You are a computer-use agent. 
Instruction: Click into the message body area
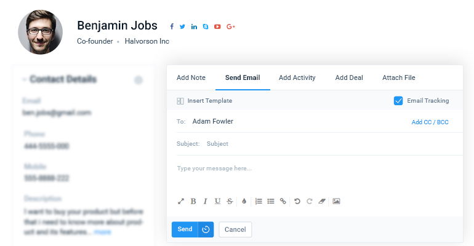[319, 176]
